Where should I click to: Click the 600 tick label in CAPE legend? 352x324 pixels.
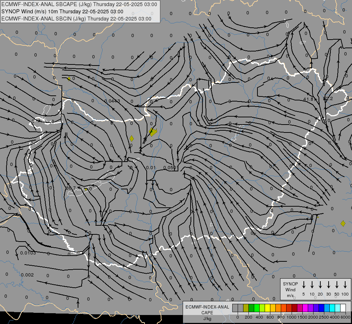(270, 317)
